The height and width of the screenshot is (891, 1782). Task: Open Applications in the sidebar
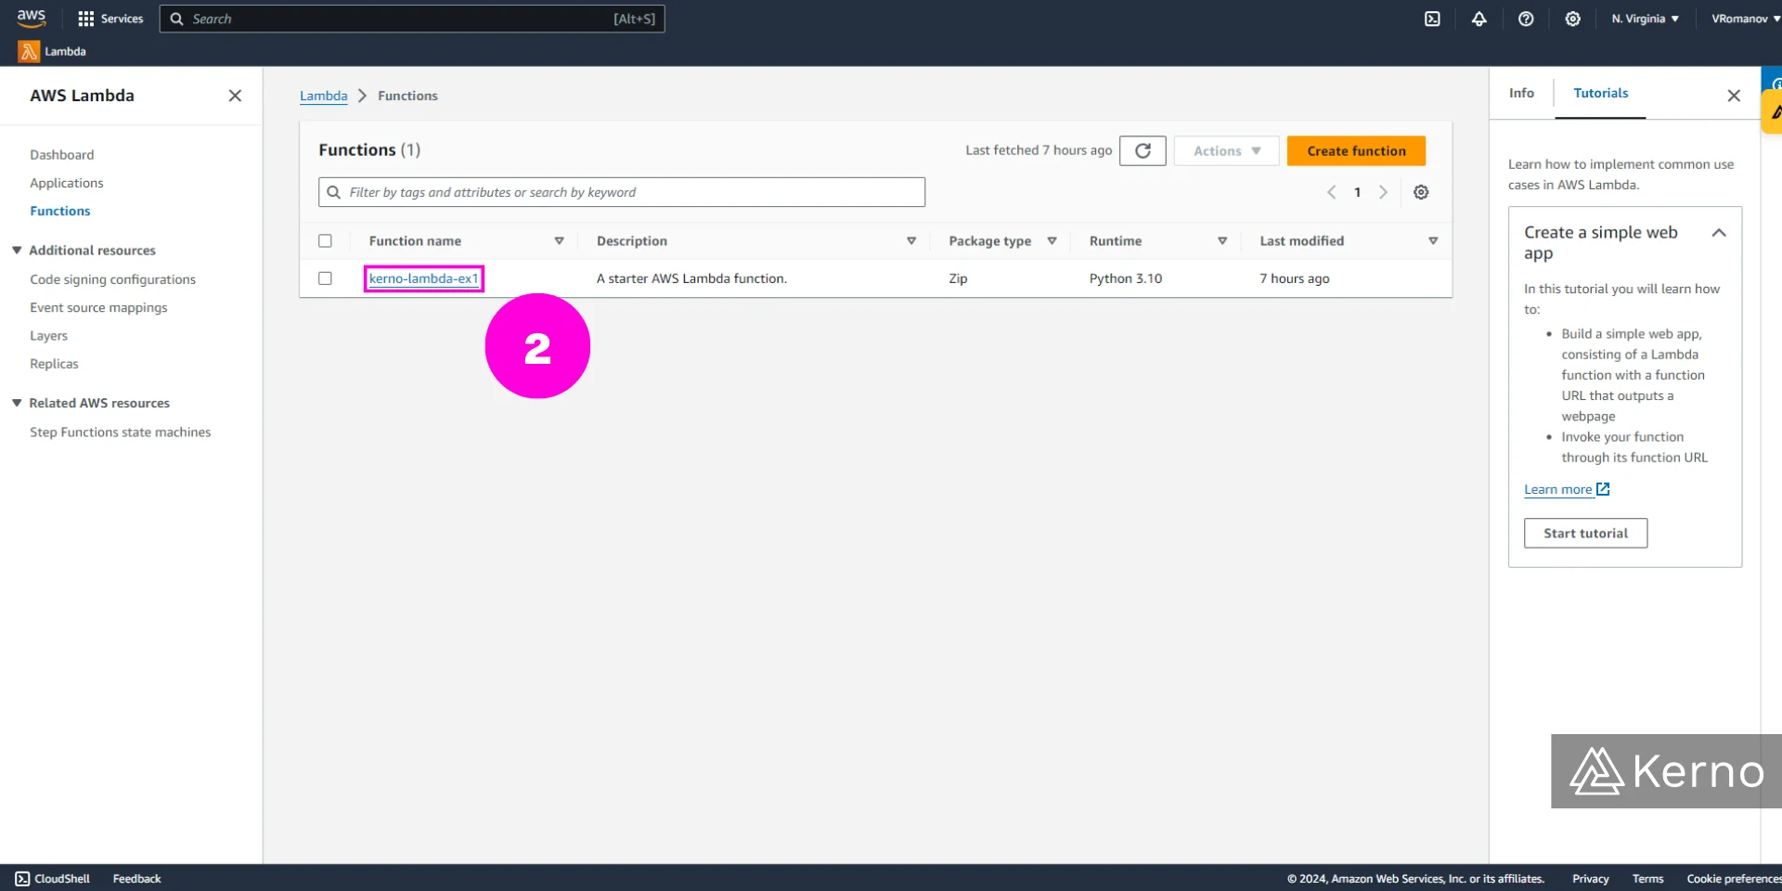[x=66, y=183]
